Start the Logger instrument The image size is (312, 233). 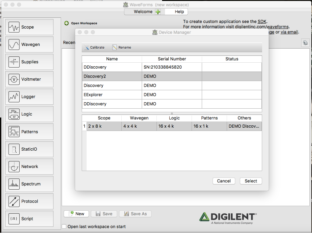[x=30, y=97]
